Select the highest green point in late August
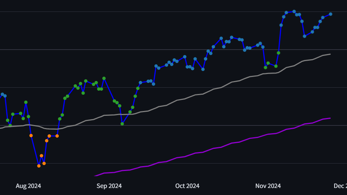Screen dimensions: 347x195 [104, 78]
